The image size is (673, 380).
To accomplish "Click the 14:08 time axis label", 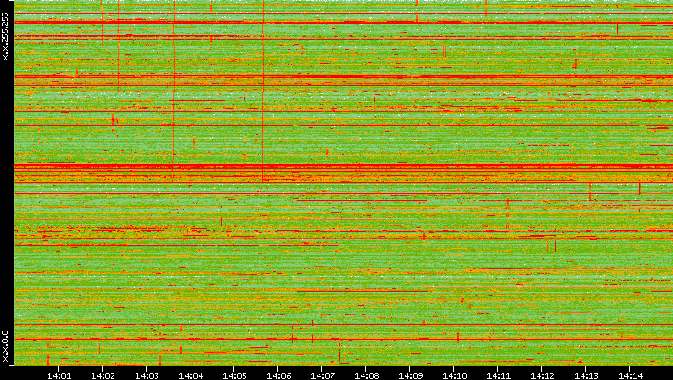I will [x=366, y=375].
